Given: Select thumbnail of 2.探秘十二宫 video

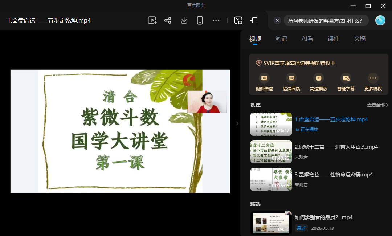Looking at the screenshot, I should pos(271,151).
